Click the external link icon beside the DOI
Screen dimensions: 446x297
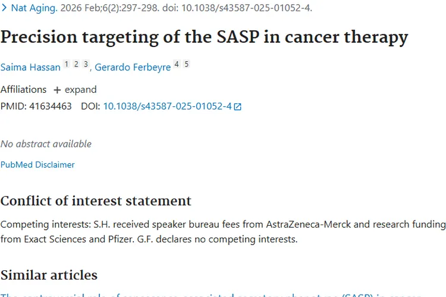pos(238,107)
